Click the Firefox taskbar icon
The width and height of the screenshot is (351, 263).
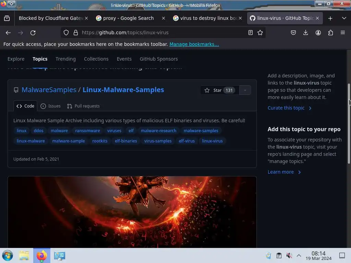coord(42,255)
